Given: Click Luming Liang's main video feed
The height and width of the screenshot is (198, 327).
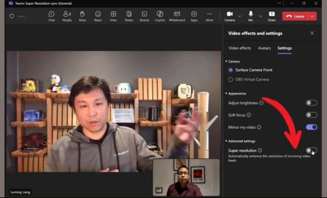Looking at the screenshot, I should coord(114,111).
